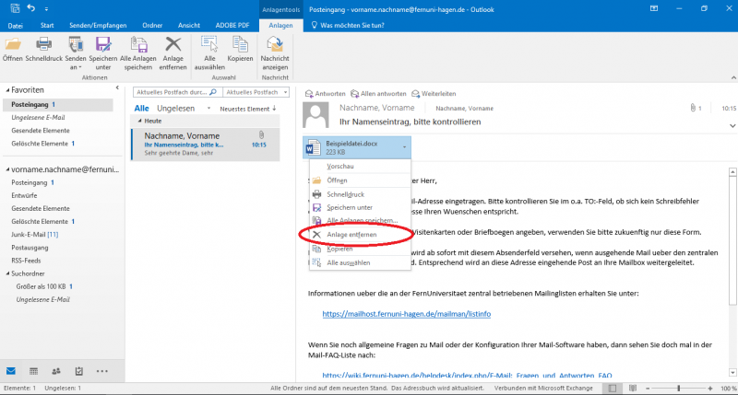Image resolution: width=738 pixels, height=395 pixels.
Task: Switch to the Ansicht tab
Action: pyautogui.click(x=189, y=26)
